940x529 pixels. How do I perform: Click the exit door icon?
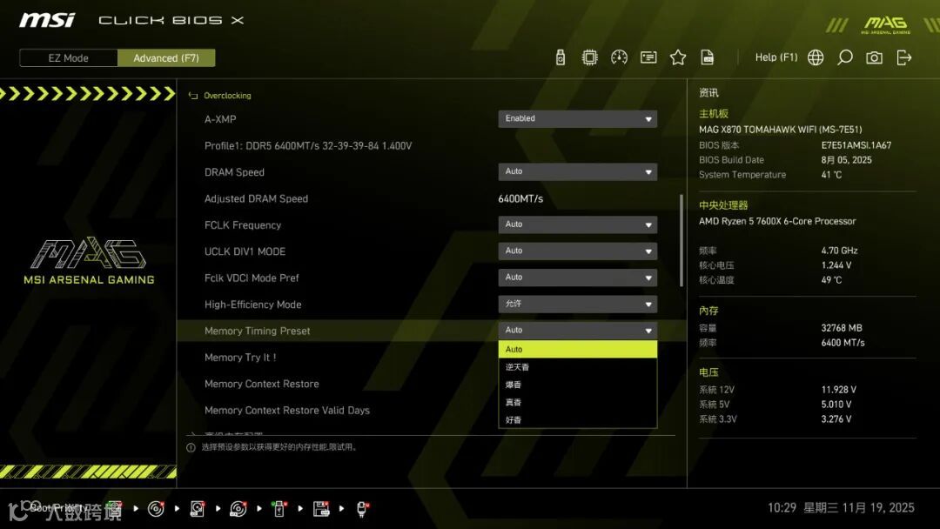tap(904, 57)
